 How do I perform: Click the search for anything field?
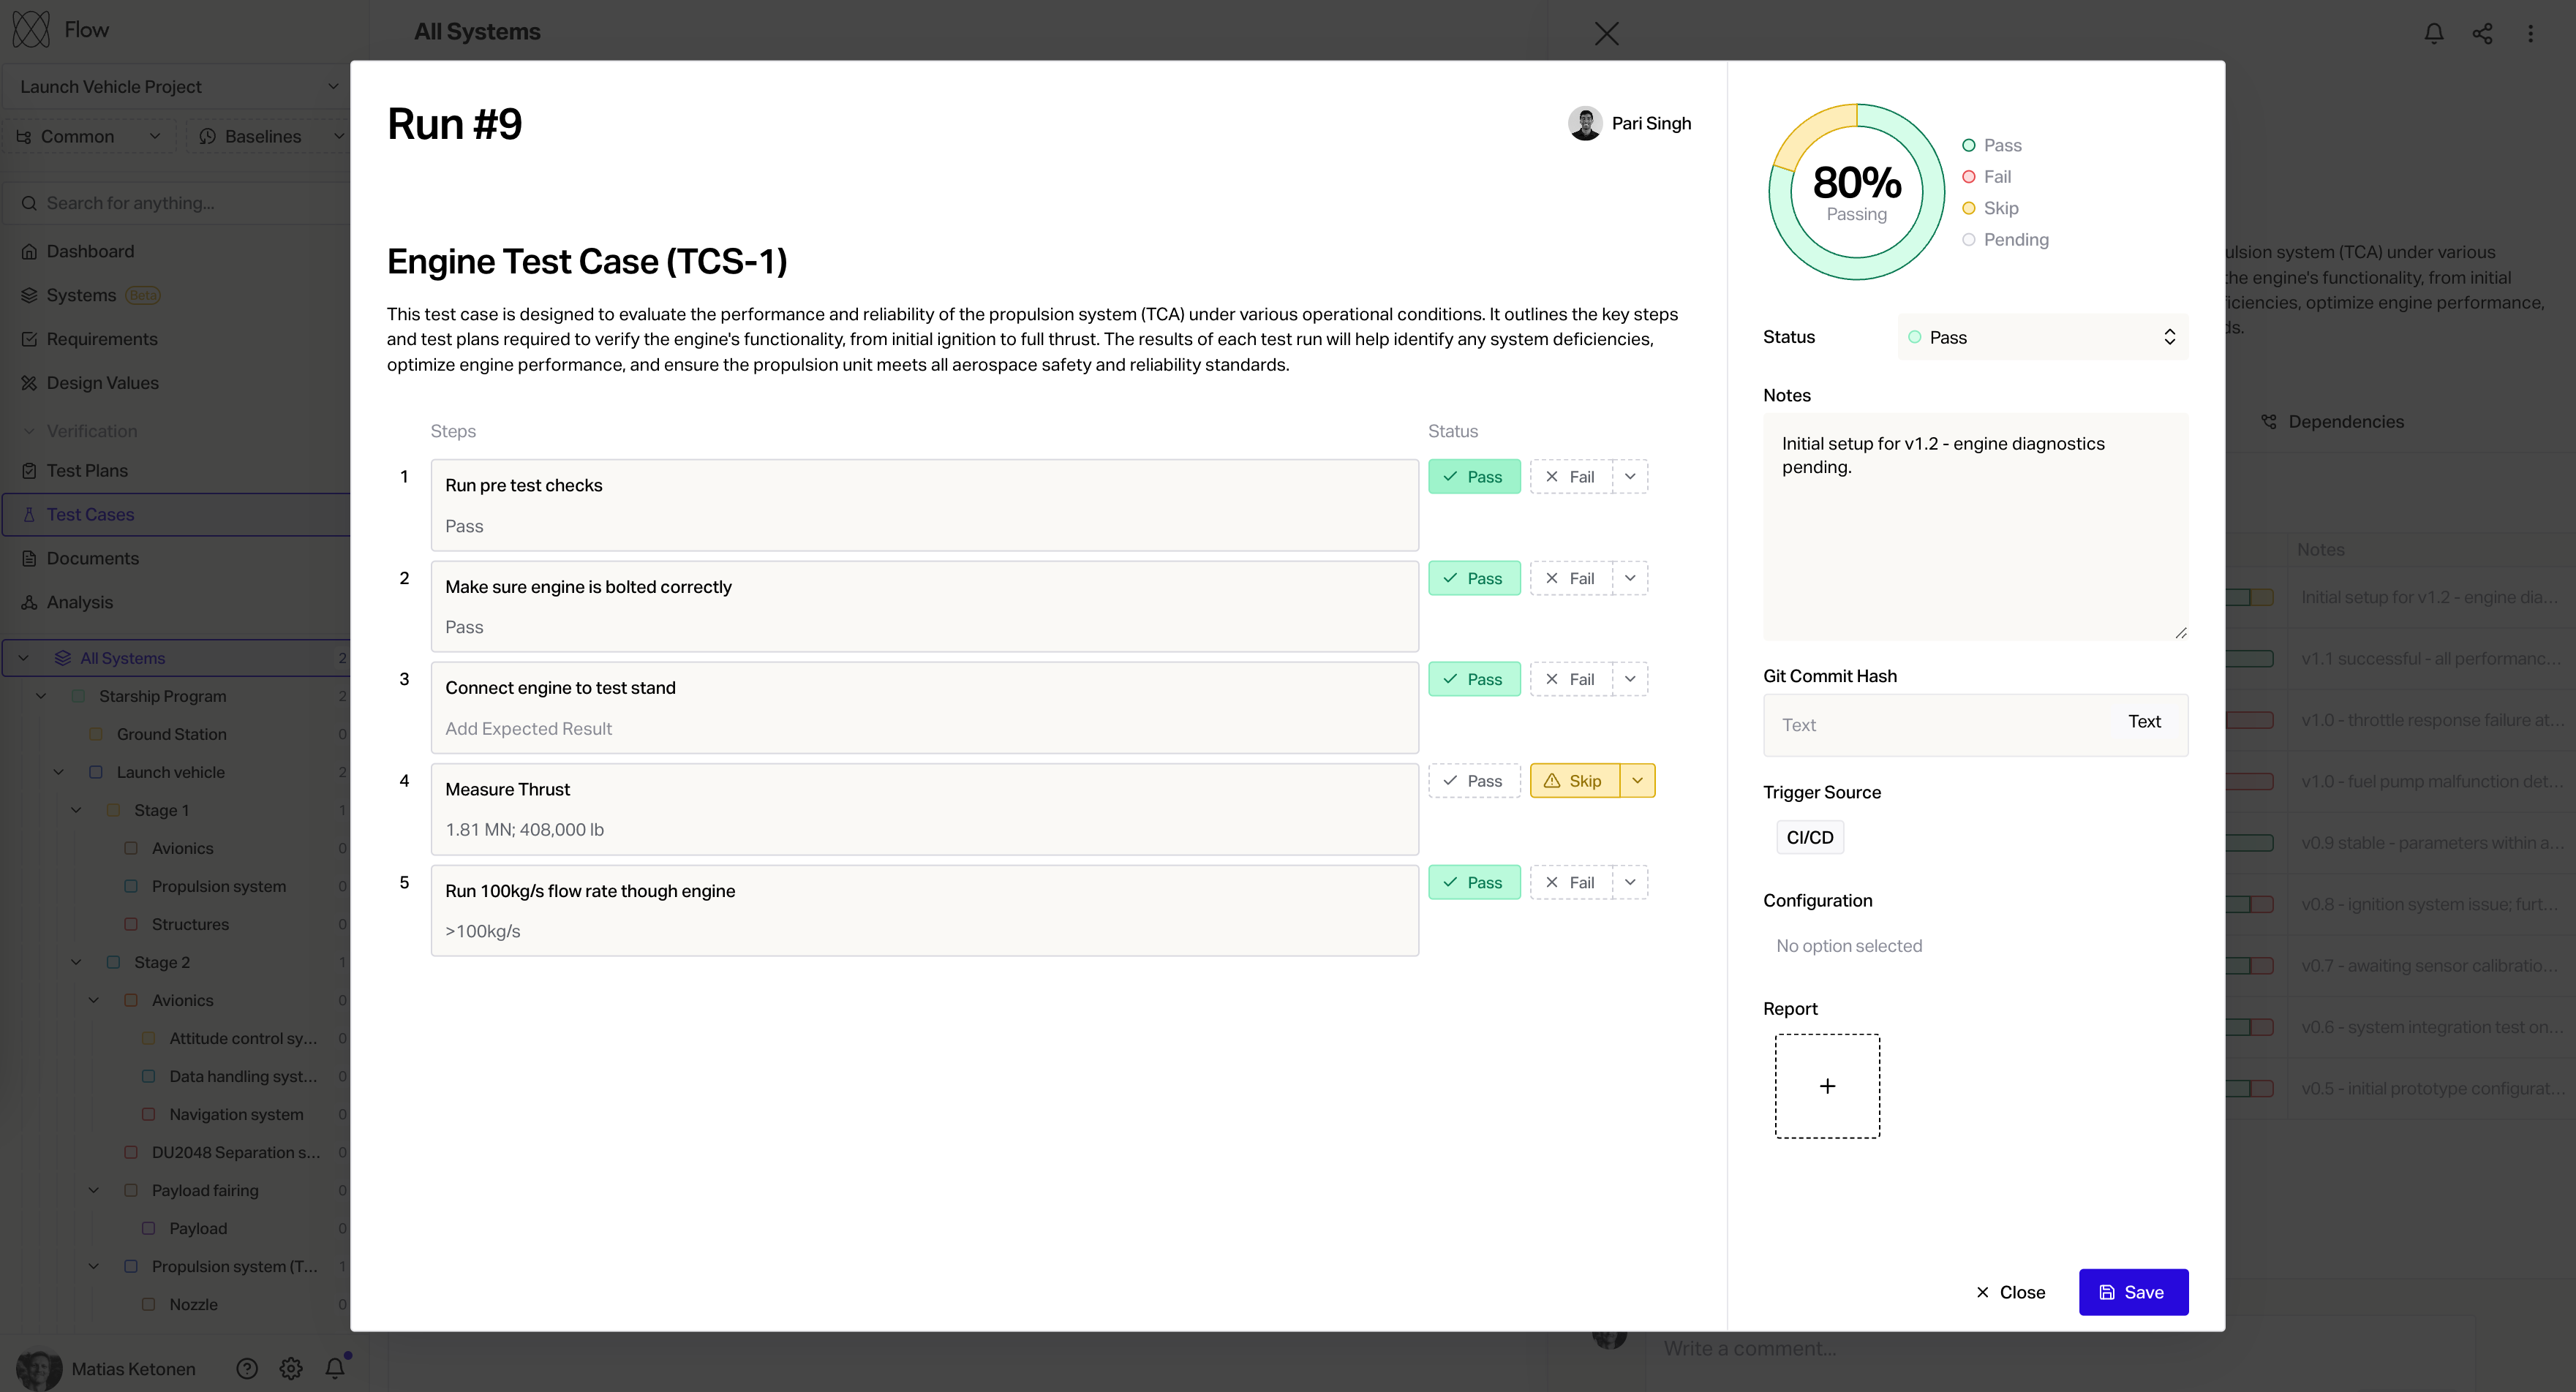176,203
